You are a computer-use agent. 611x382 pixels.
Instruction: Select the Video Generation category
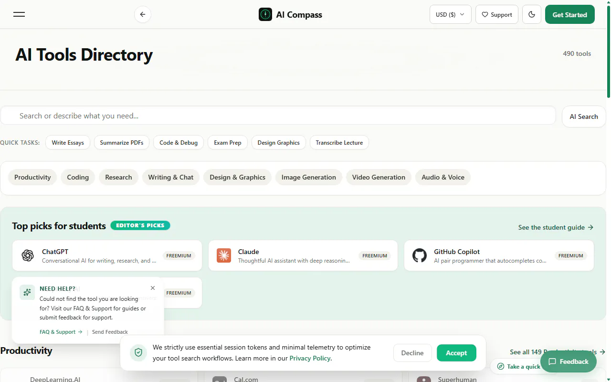tap(379, 177)
